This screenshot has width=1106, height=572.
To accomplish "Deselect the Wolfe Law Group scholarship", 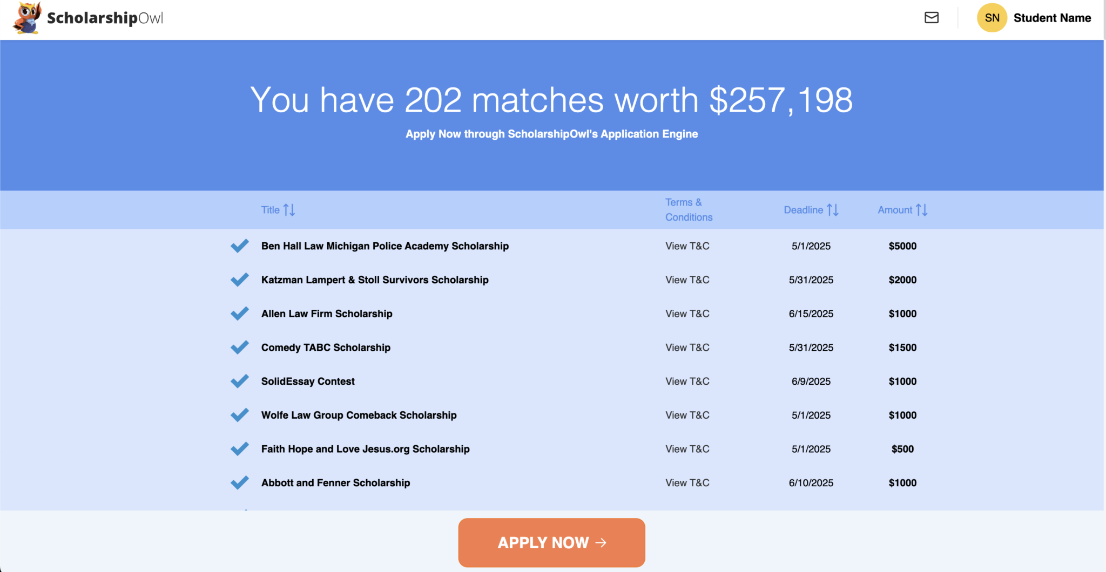I will pos(239,414).
